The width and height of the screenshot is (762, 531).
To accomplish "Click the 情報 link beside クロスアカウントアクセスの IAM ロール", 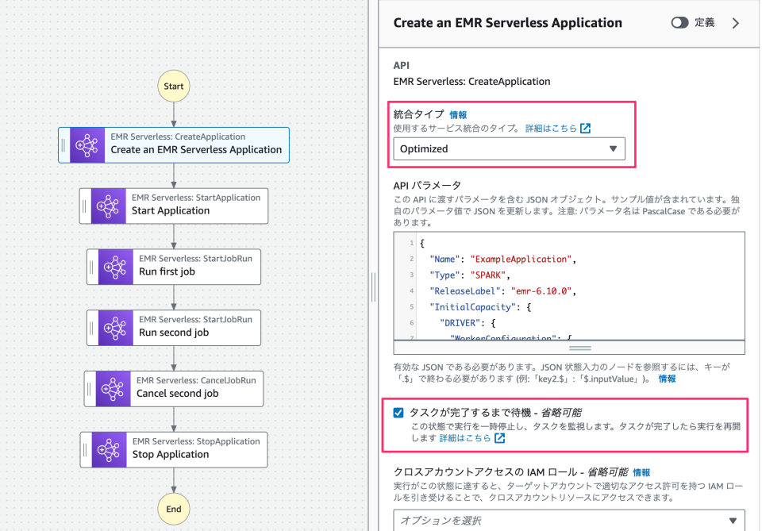I will coord(641,471).
